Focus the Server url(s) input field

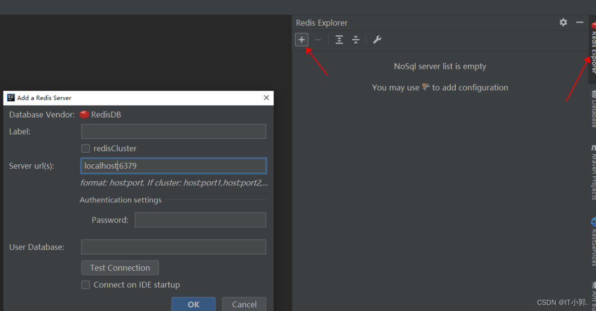tap(173, 166)
